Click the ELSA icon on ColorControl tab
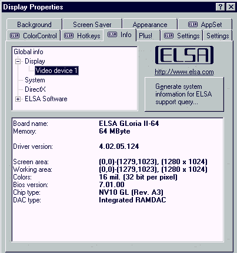This screenshot has width=237, height=253. point(15,36)
